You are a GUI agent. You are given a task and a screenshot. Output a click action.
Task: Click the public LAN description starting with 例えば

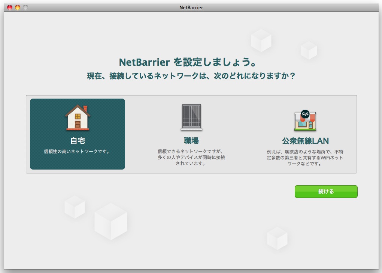tap(305, 158)
